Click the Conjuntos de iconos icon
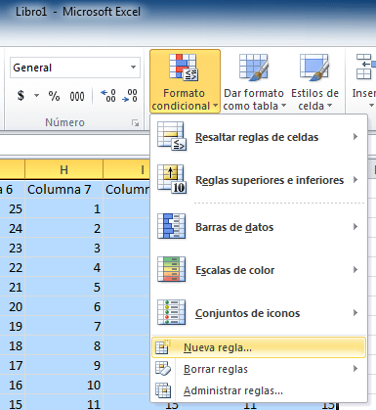 pos(171,312)
